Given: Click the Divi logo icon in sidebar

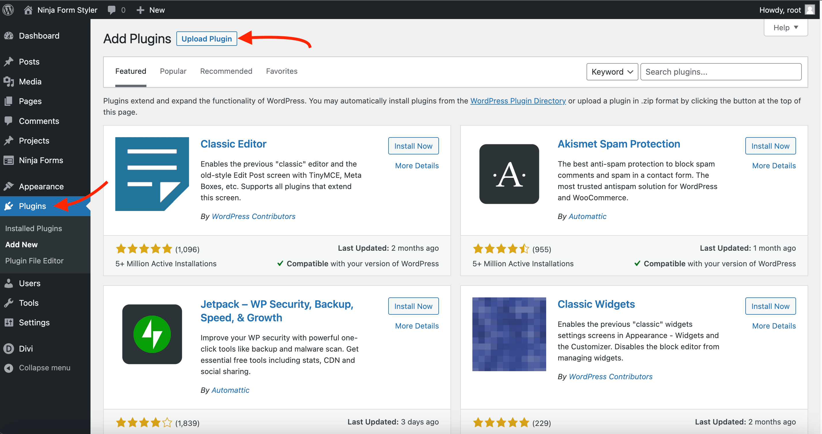Looking at the screenshot, I should (9, 348).
